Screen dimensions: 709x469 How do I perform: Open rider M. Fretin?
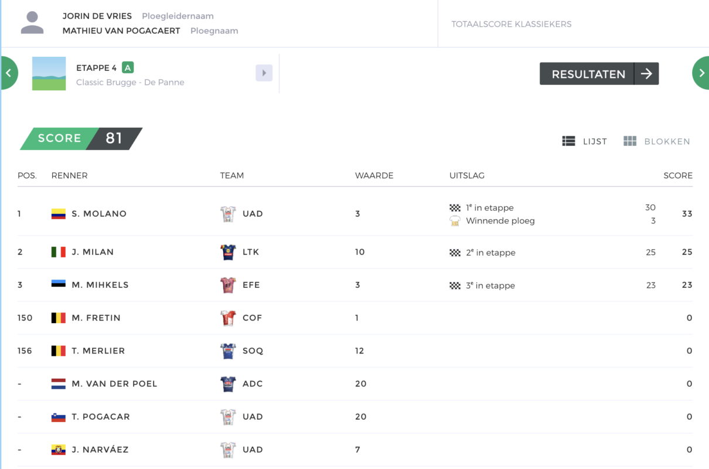[96, 318]
